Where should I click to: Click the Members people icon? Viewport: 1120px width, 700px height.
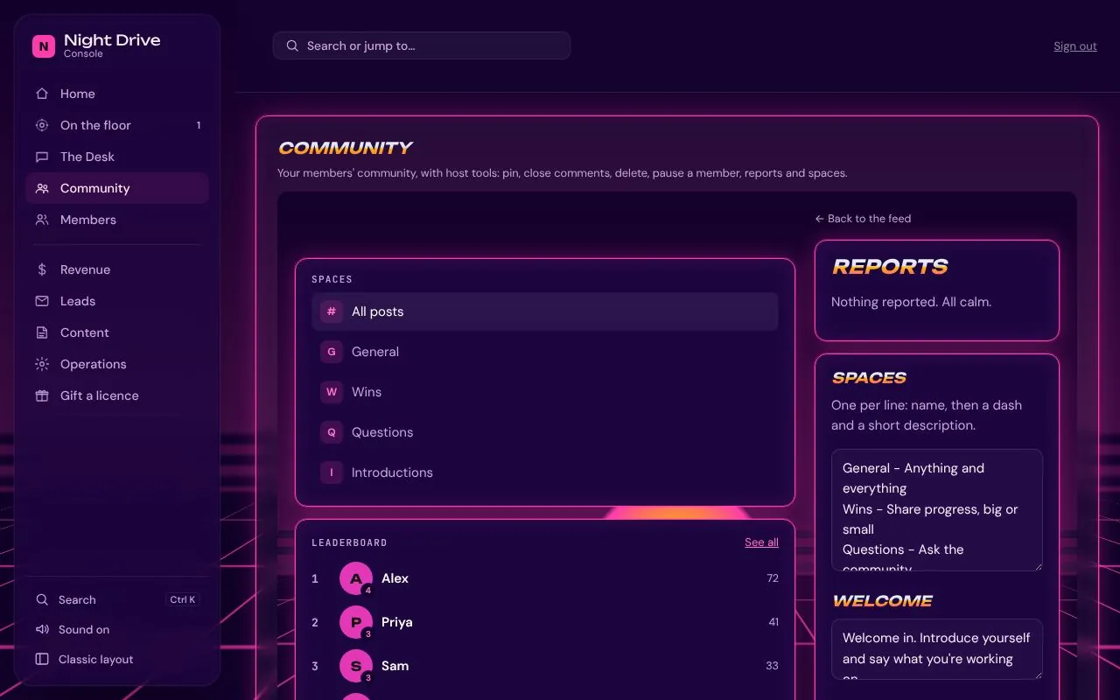click(42, 220)
